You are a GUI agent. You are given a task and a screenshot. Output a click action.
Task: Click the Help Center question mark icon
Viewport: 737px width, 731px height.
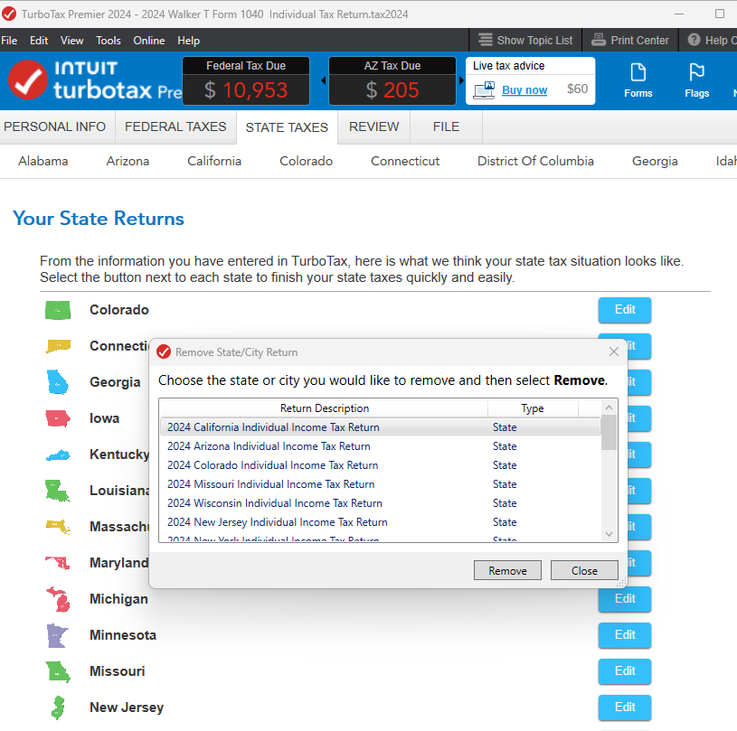click(x=694, y=40)
